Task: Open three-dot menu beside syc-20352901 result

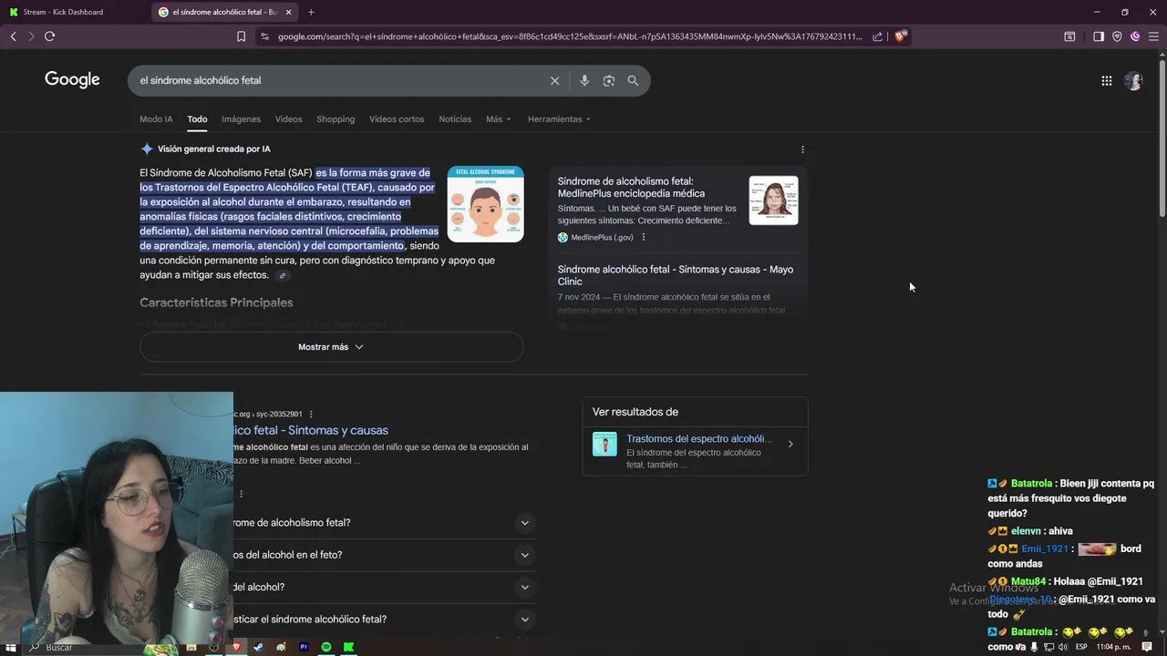Action: (x=311, y=414)
